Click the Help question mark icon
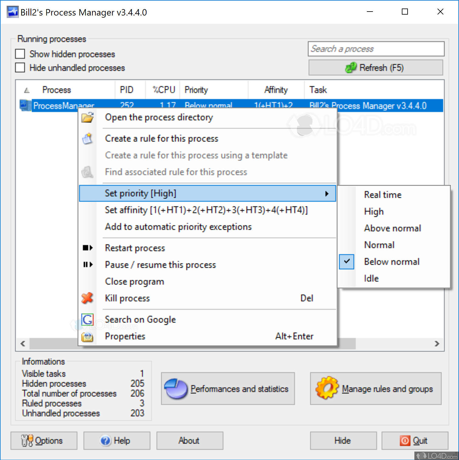Screen dimensions: 459x460 tap(105, 441)
